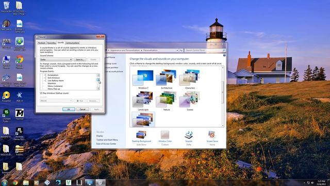Click Personalization in the breadcrumb bar

(150, 51)
